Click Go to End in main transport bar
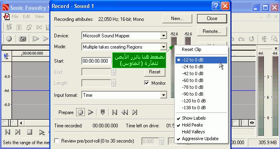Screen dimensions: 280x149 (18, 132)
